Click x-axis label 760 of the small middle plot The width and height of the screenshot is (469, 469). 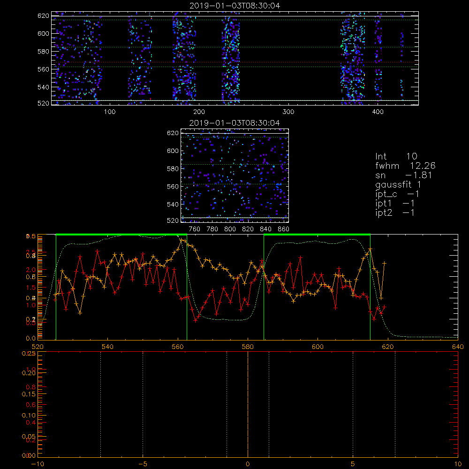point(195,229)
